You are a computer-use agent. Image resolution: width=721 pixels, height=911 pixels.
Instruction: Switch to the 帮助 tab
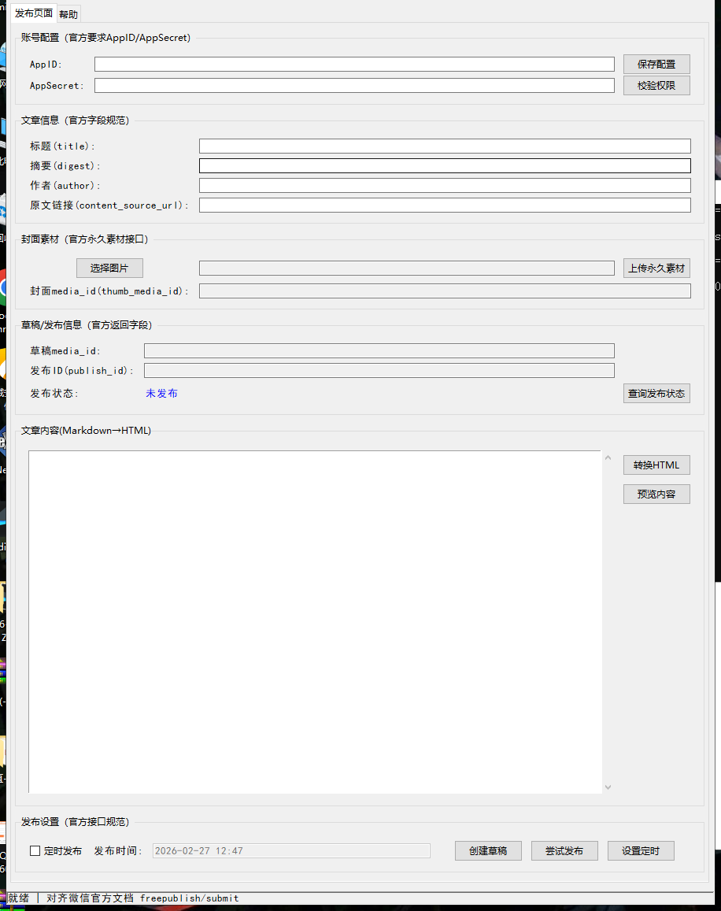68,13
